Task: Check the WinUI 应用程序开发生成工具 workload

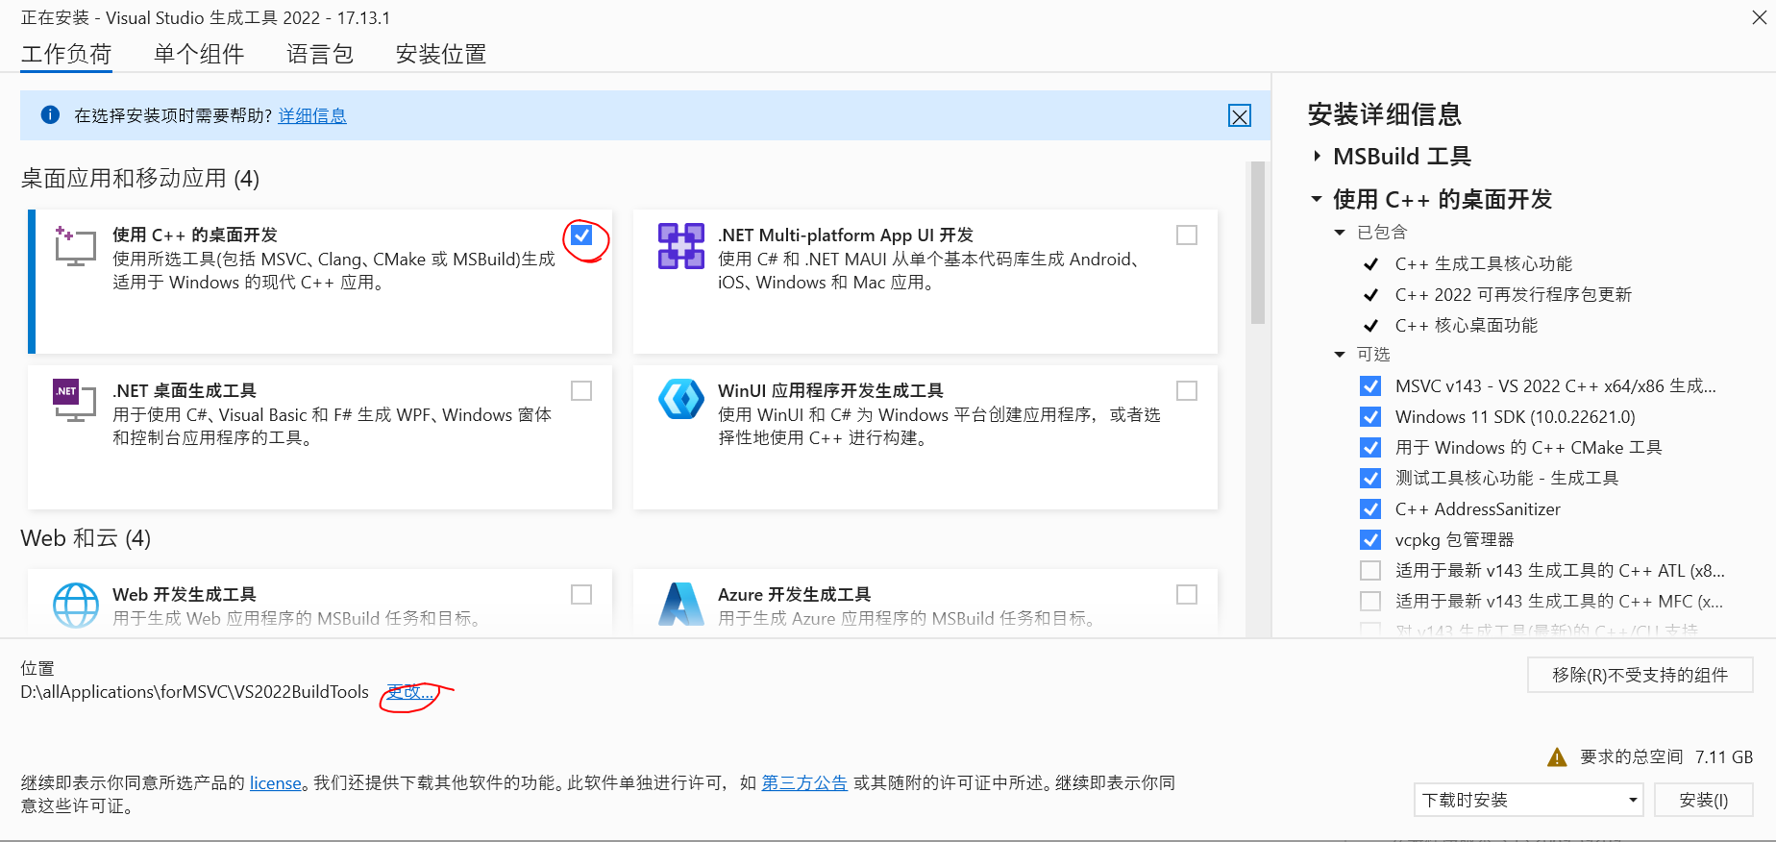Action: click(x=1187, y=390)
